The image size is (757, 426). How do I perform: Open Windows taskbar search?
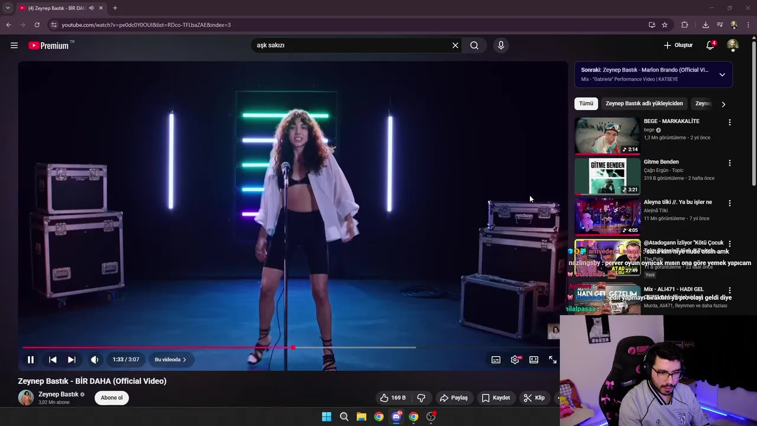coord(344,417)
